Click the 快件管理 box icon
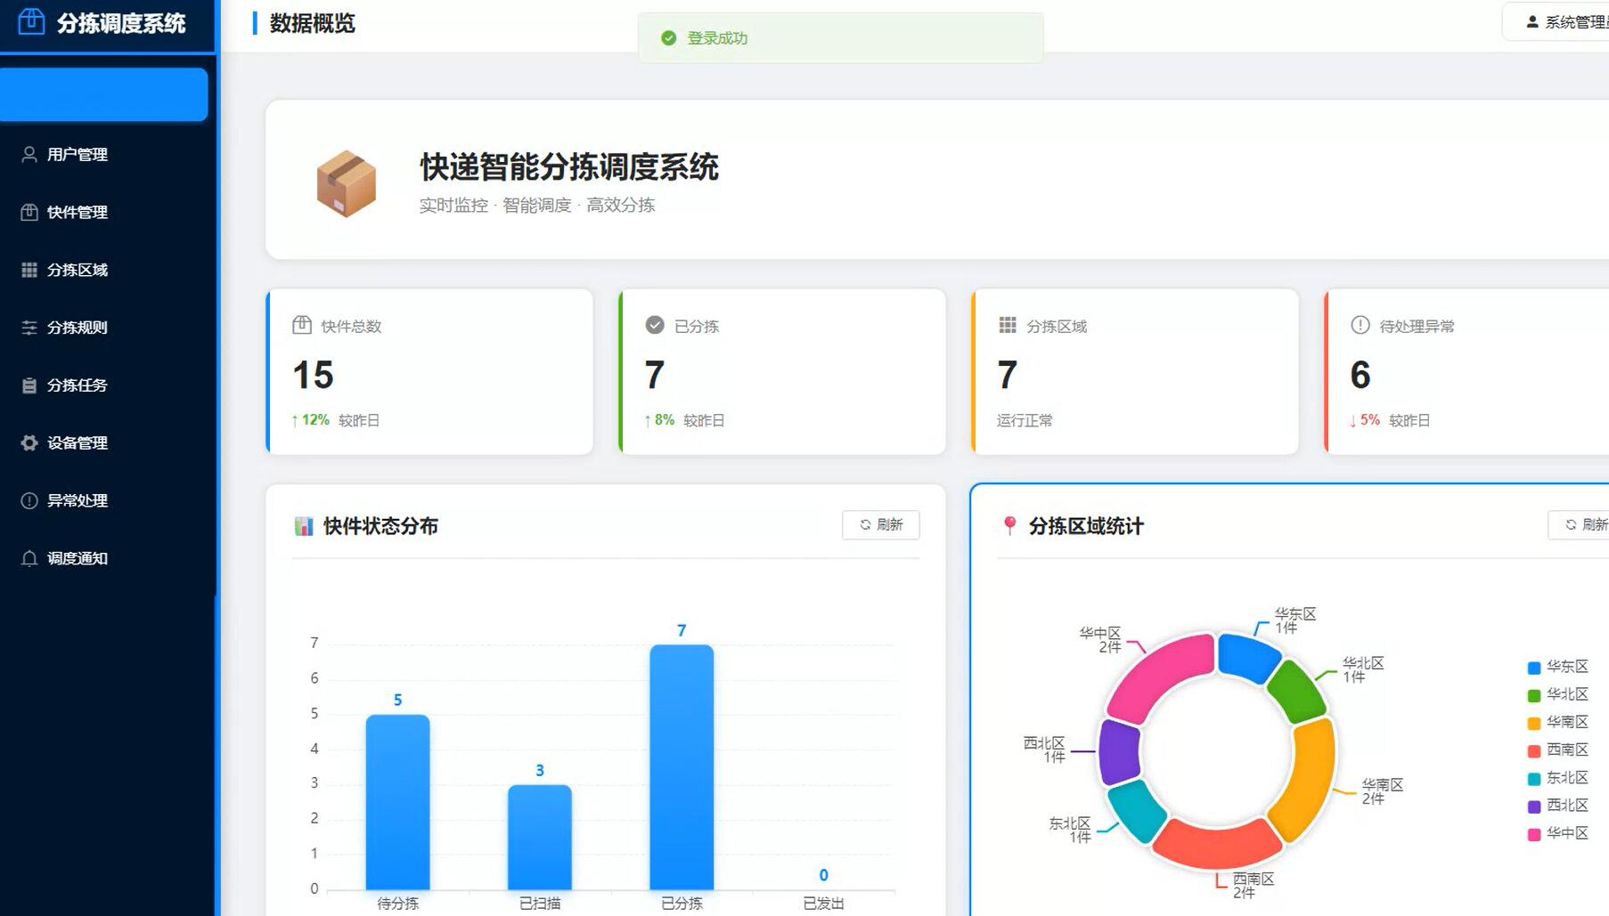 29,213
